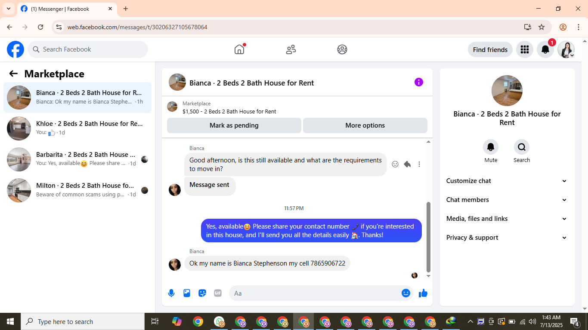The width and height of the screenshot is (588, 330).
Task: Open the tab search dropdown in Chrome
Action: pos(8,9)
